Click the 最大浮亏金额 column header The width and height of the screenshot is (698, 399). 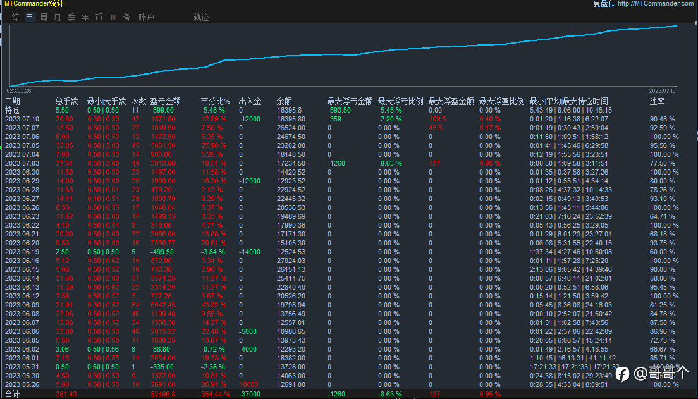350,102
